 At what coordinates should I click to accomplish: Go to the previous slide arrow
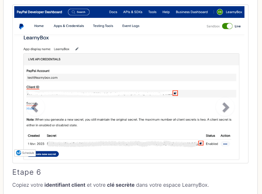click(36, 107)
